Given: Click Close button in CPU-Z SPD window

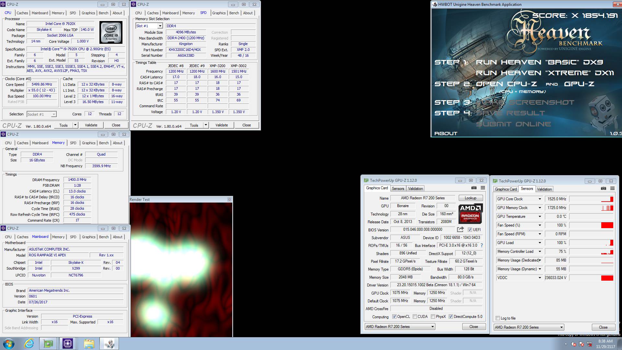Looking at the screenshot, I should click(247, 125).
